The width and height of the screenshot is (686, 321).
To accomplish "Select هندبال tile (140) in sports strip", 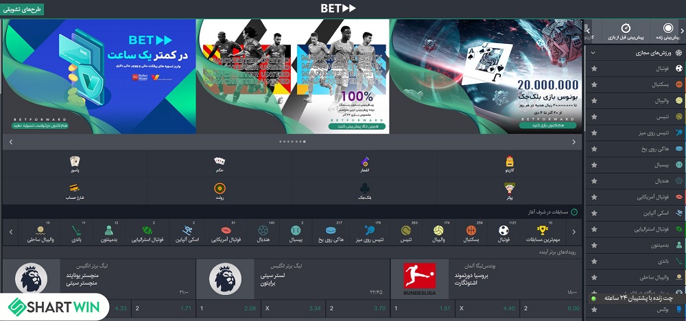I will pyautogui.click(x=263, y=233).
